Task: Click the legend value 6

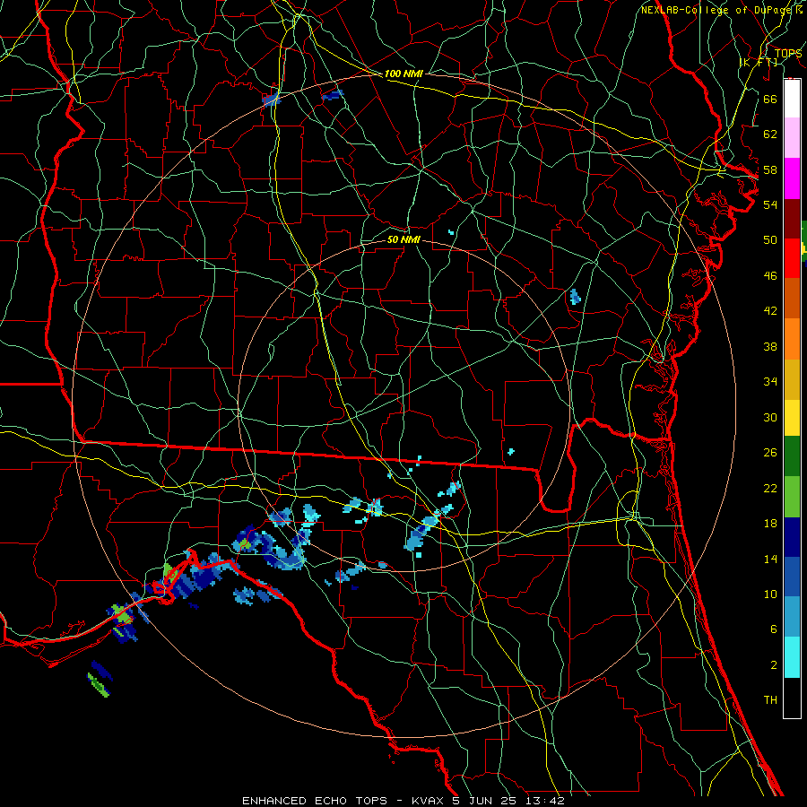Action: [773, 629]
